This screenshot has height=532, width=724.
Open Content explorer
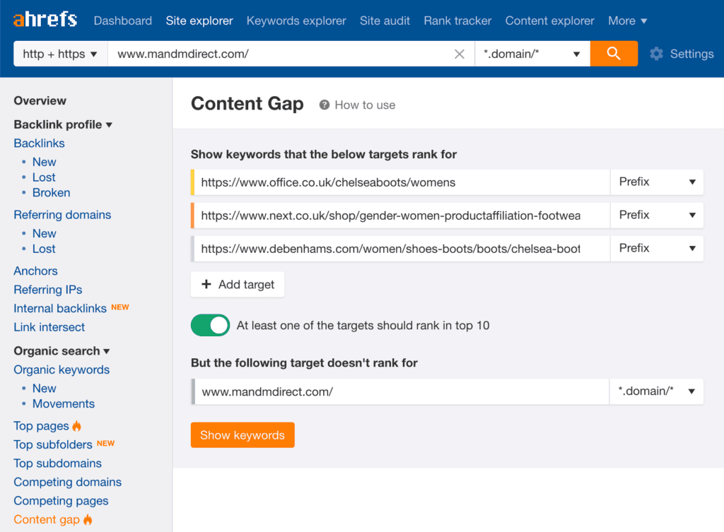coord(549,20)
